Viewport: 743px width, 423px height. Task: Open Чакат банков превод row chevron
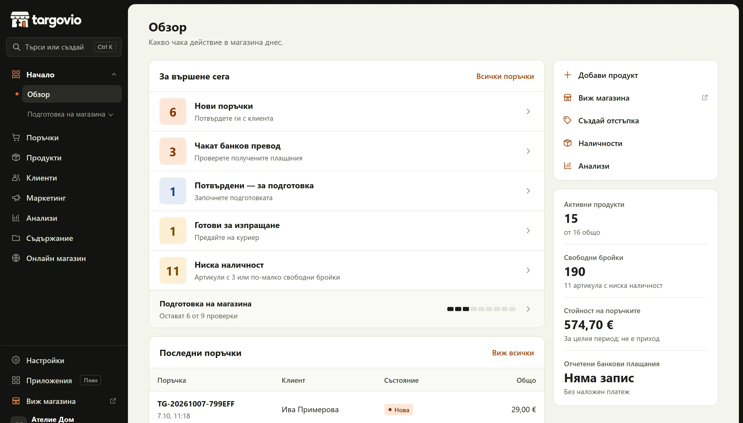coord(528,151)
